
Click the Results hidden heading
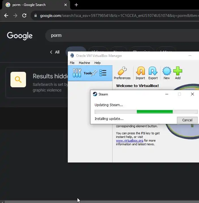point(50,76)
